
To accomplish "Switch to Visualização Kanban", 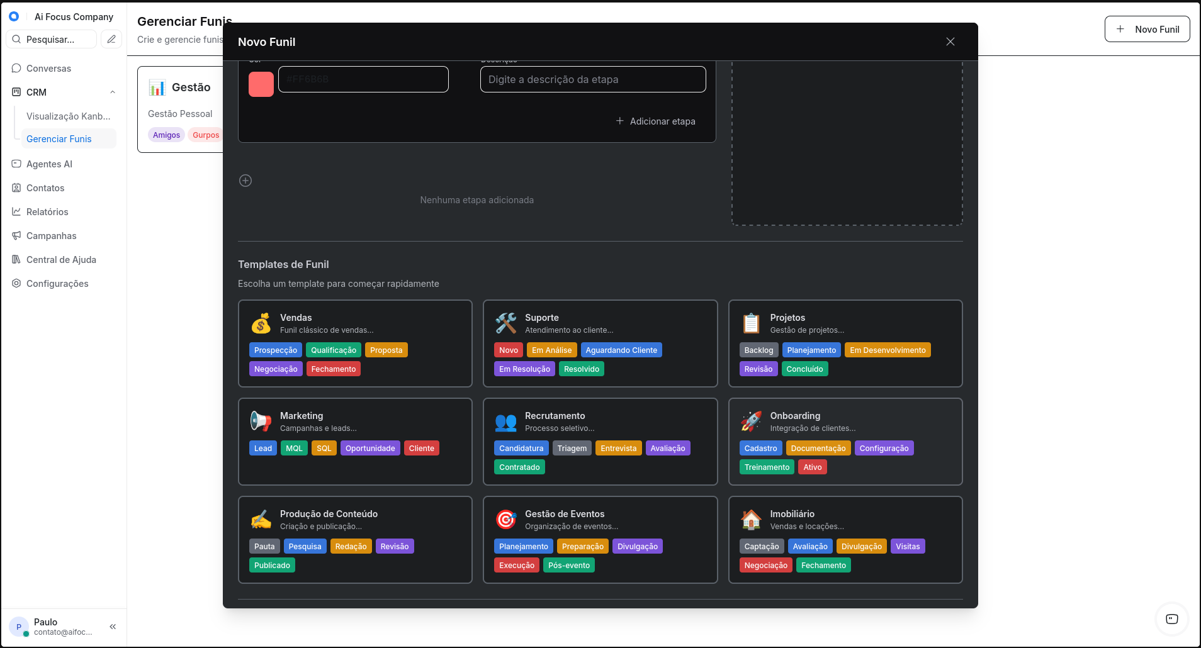I will pyautogui.click(x=69, y=116).
